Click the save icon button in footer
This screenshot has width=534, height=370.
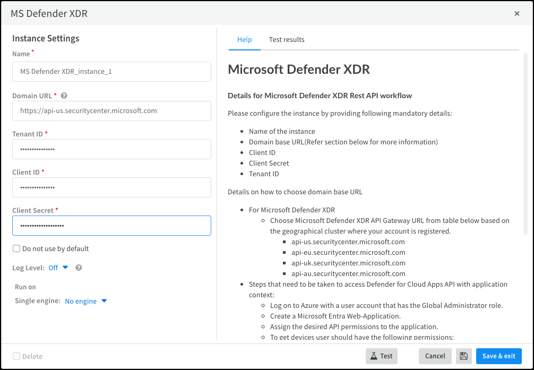pos(463,356)
